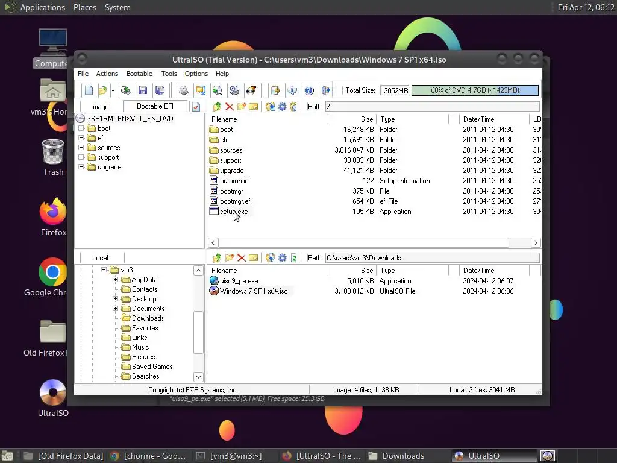
Task: Click the red X Delete icon in local pane
Action: click(x=242, y=258)
